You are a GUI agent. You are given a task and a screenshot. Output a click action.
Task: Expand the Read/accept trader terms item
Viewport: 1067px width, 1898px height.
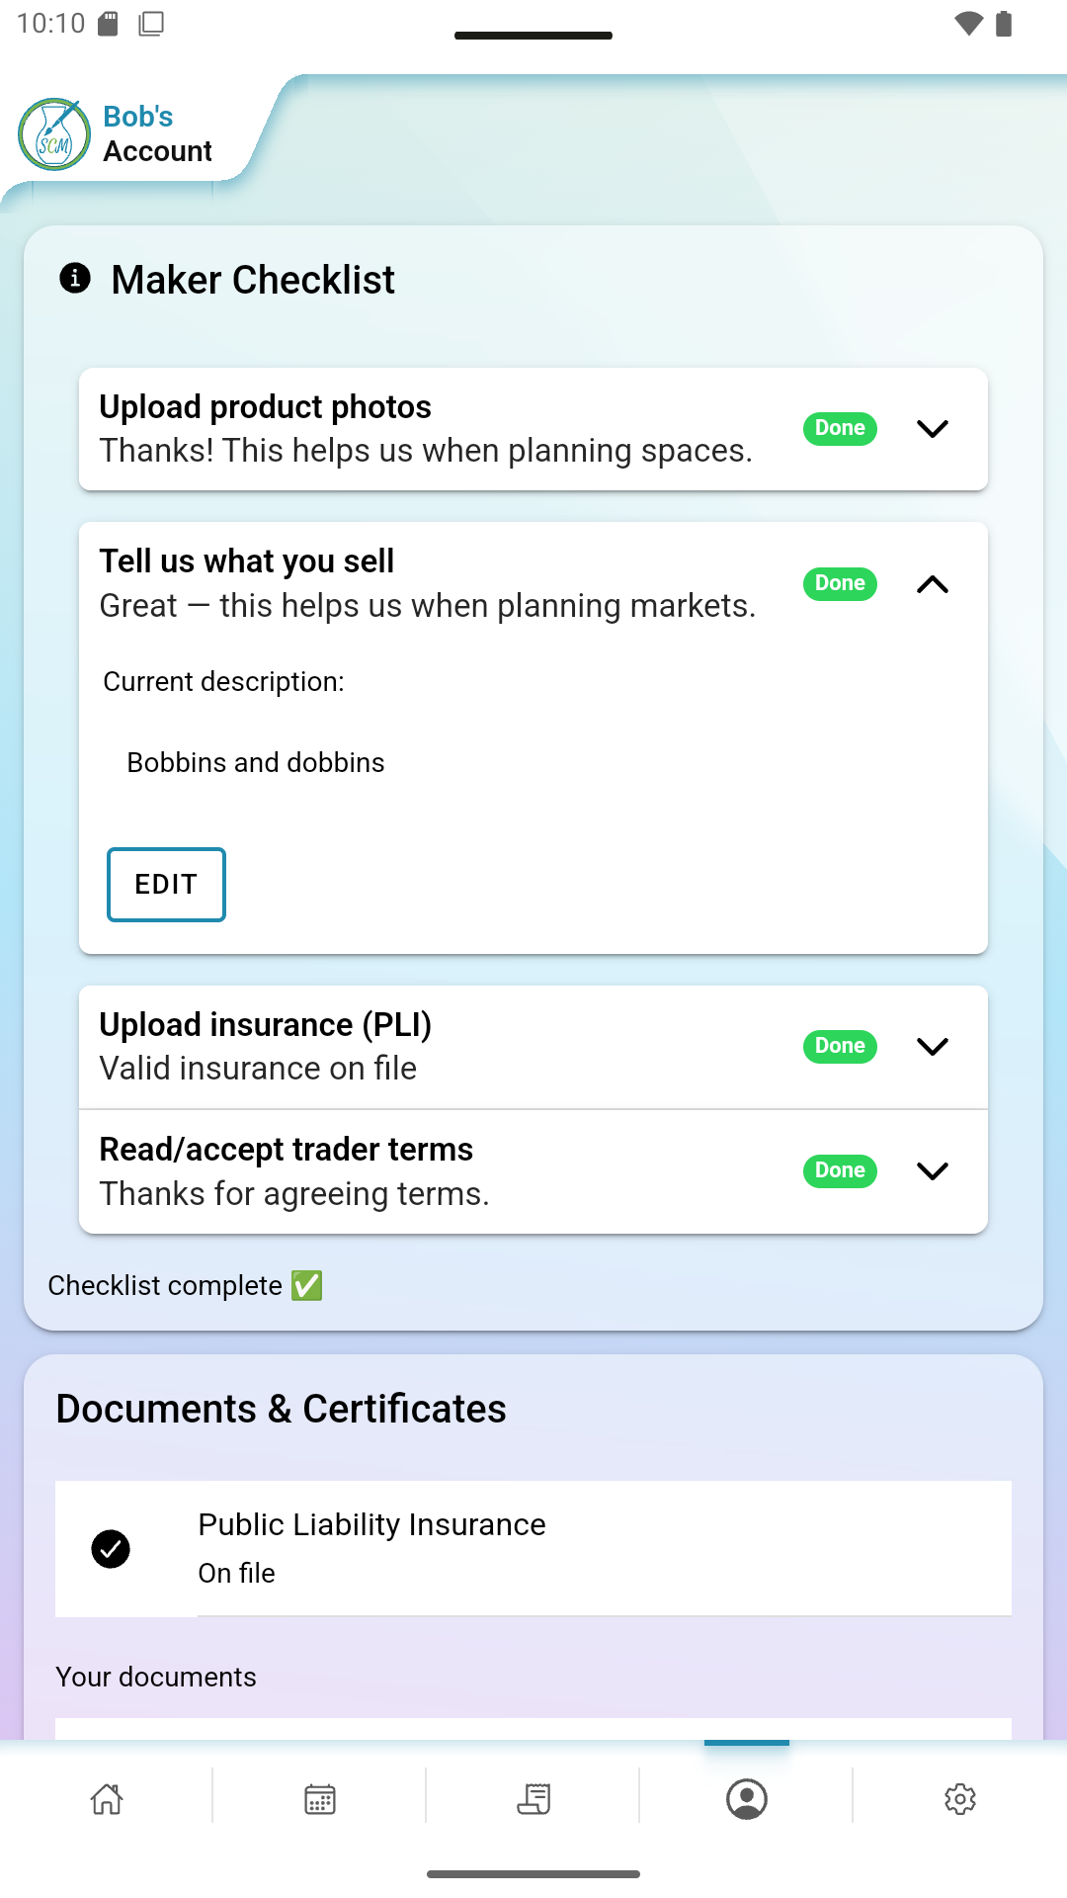(933, 1171)
